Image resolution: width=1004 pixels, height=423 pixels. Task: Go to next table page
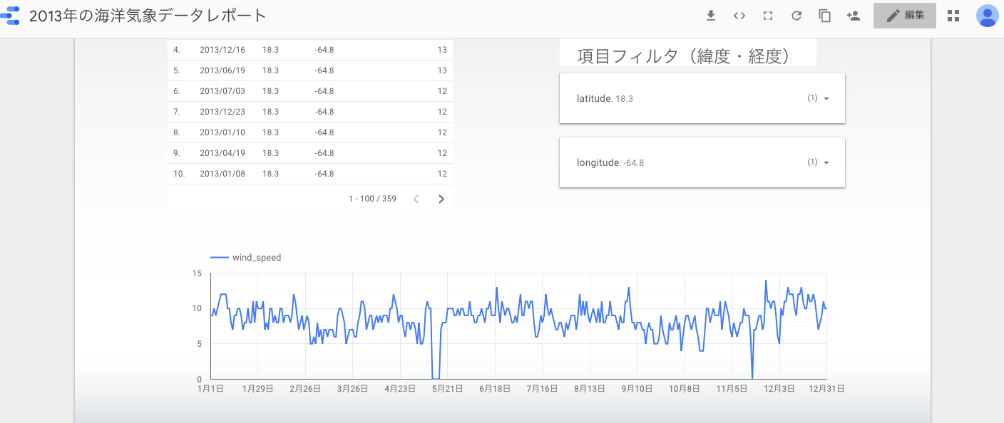pyautogui.click(x=441, y=199)
